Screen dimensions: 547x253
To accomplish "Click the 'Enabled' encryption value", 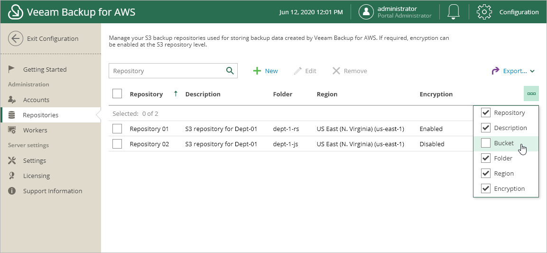I will pos(431,129).
